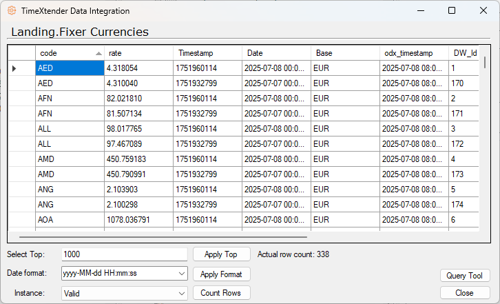Click the Base column header
This screenshot has width=500, height=304.
pos(345,53)
